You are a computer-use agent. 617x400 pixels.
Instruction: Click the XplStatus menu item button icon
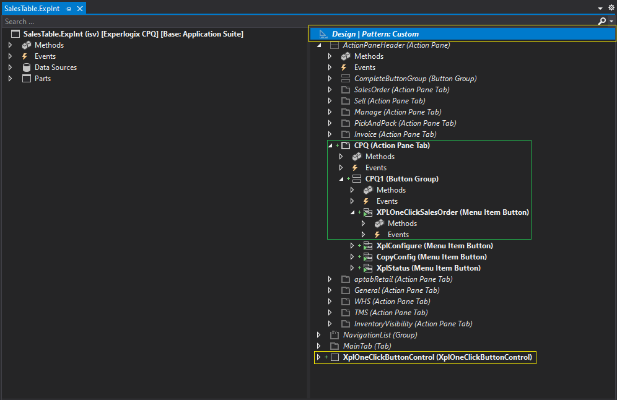(x=368, y=268)
